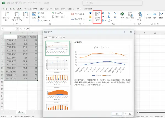
Task: Click the キャンセル (Cancel) button
Action: tap(129, 114)
